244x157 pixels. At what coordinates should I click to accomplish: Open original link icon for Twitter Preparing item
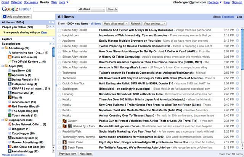click(x=237, y=46)
